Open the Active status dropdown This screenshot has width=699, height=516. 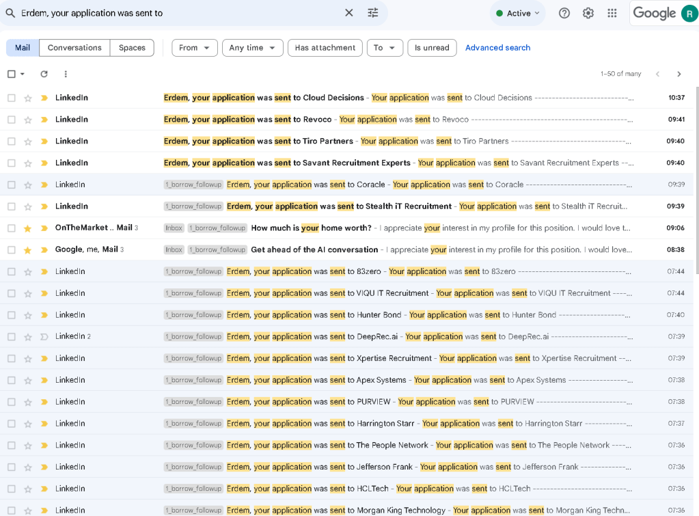517,14
